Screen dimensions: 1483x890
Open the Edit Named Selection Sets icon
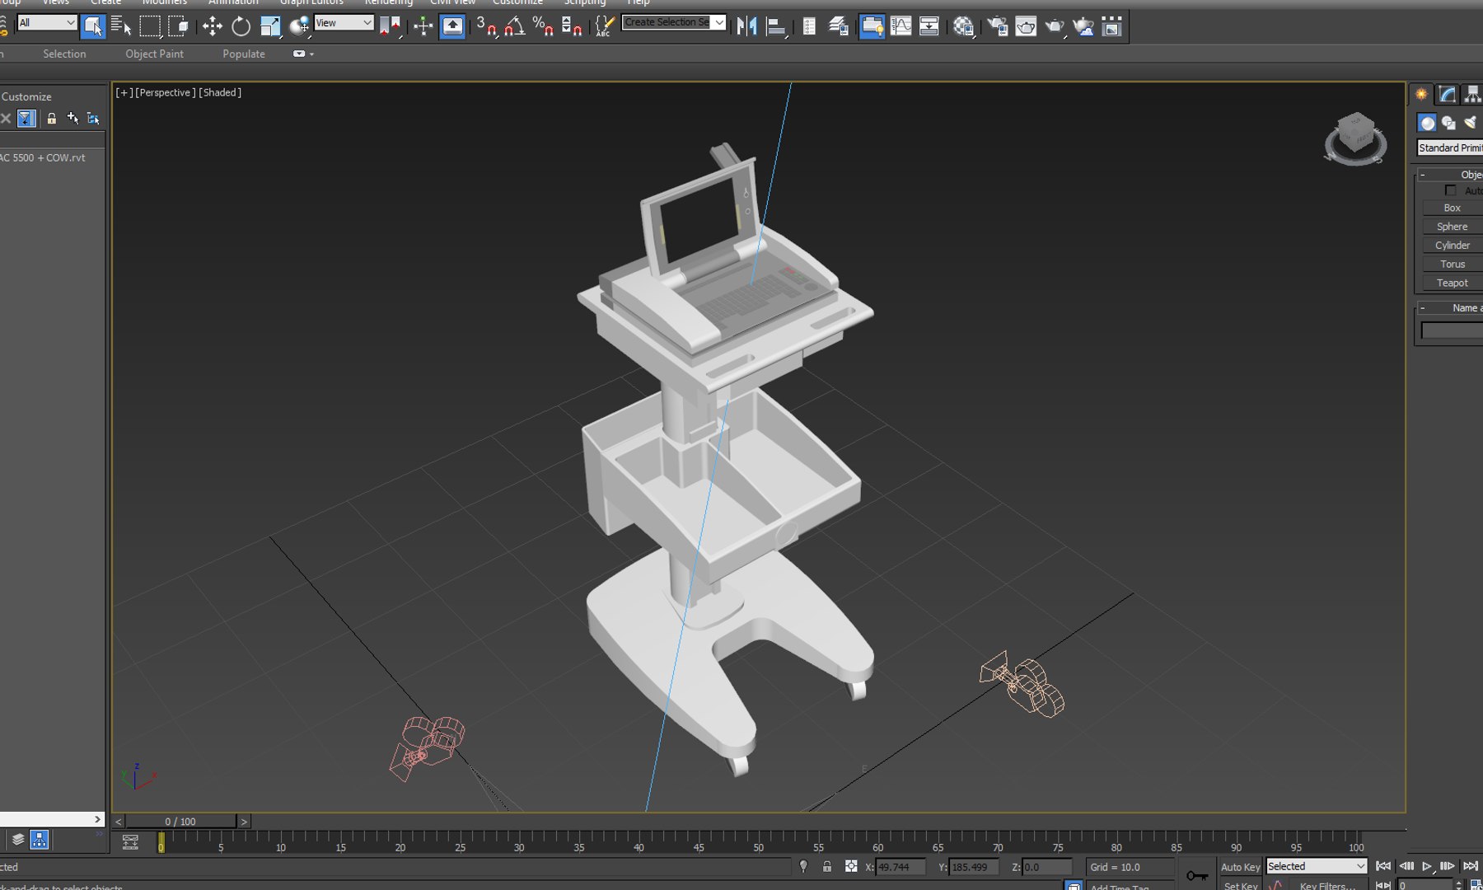point(603,26)
